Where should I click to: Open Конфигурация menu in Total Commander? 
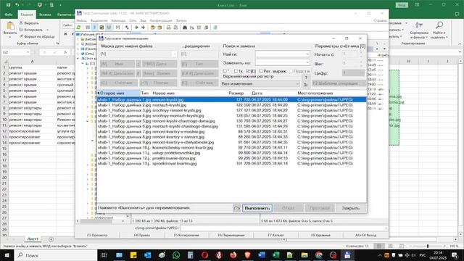161,20
